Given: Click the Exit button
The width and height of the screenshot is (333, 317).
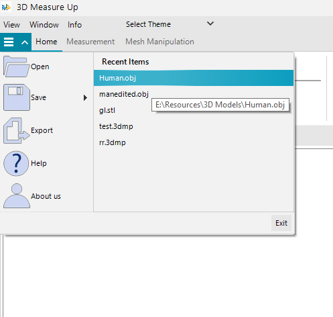Looking at the screenshot, I should click(x=281, y=223).
